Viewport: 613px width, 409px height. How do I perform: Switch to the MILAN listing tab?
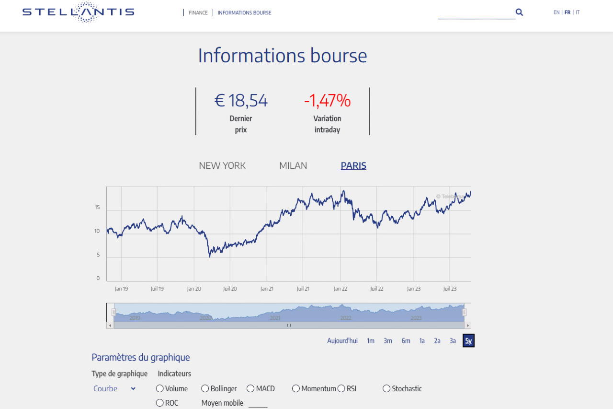click(x=293, y=165)
